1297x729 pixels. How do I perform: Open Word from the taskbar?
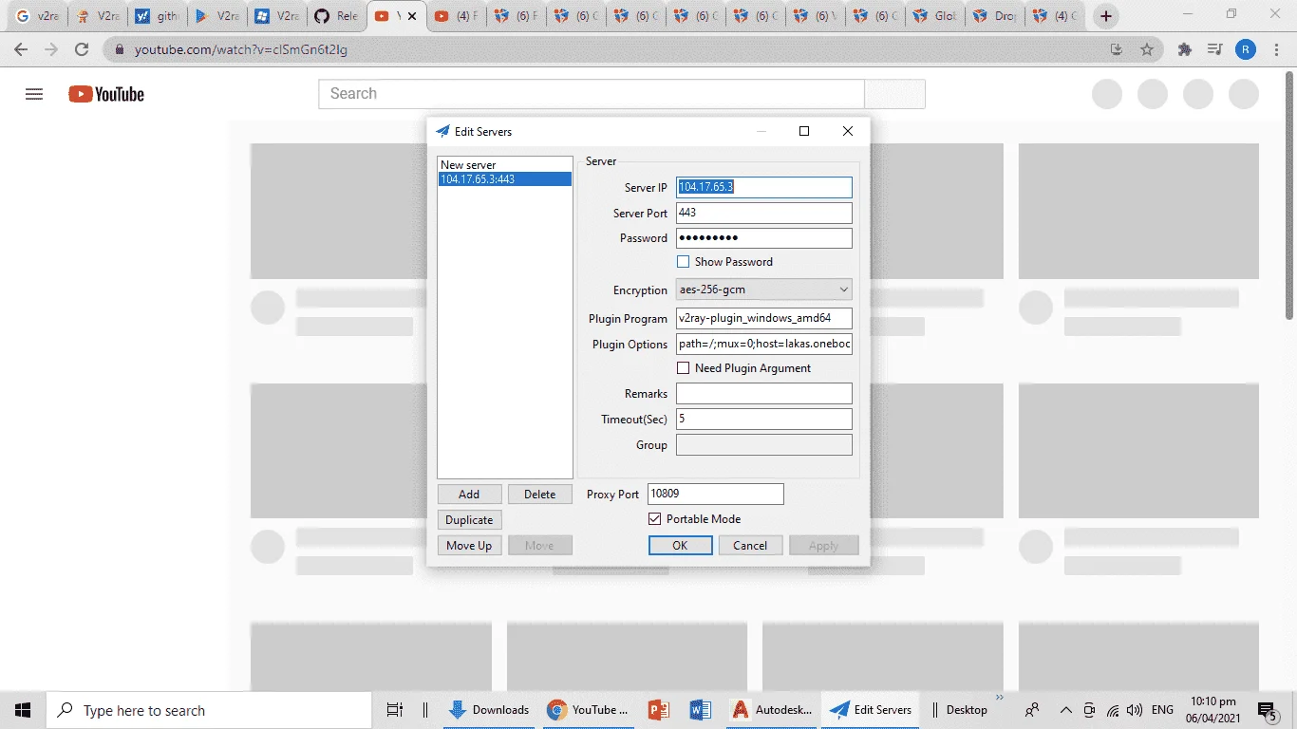pos(701,710)
